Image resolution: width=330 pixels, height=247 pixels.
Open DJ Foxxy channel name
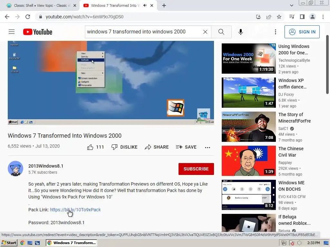pos(286,94)
